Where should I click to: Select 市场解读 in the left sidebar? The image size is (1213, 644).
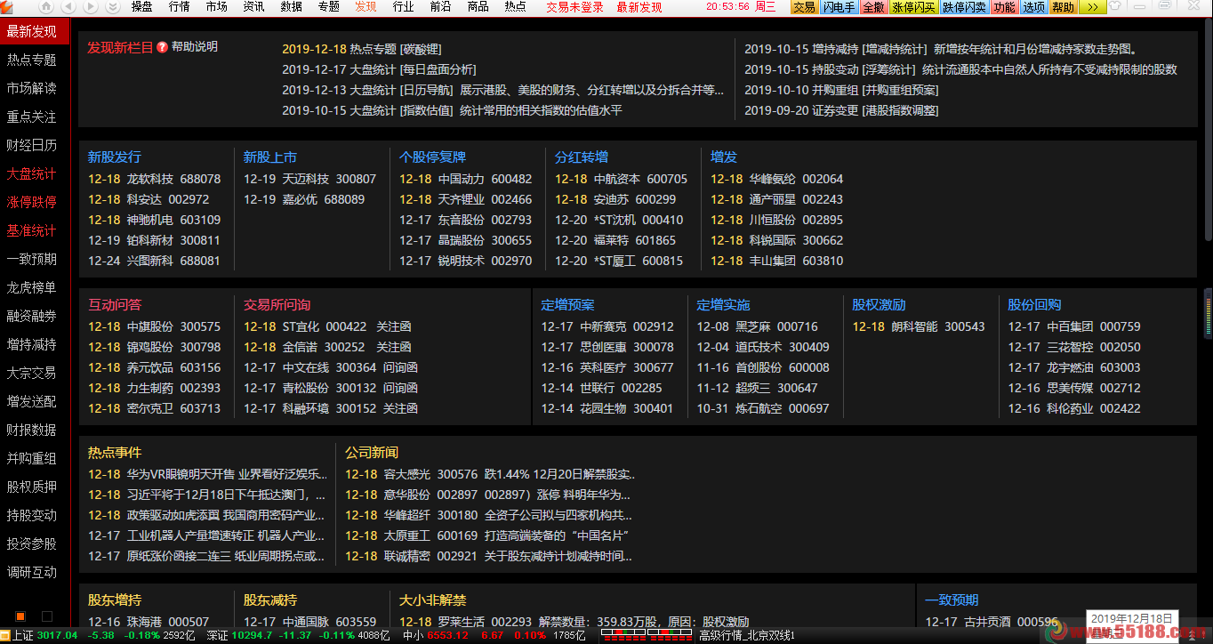(x=32, y=88)
